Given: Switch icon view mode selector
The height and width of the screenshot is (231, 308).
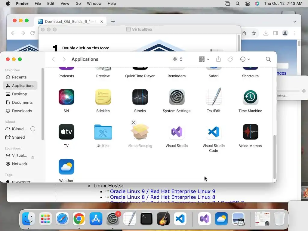Looking at the screenshot, I should [177, 59].
